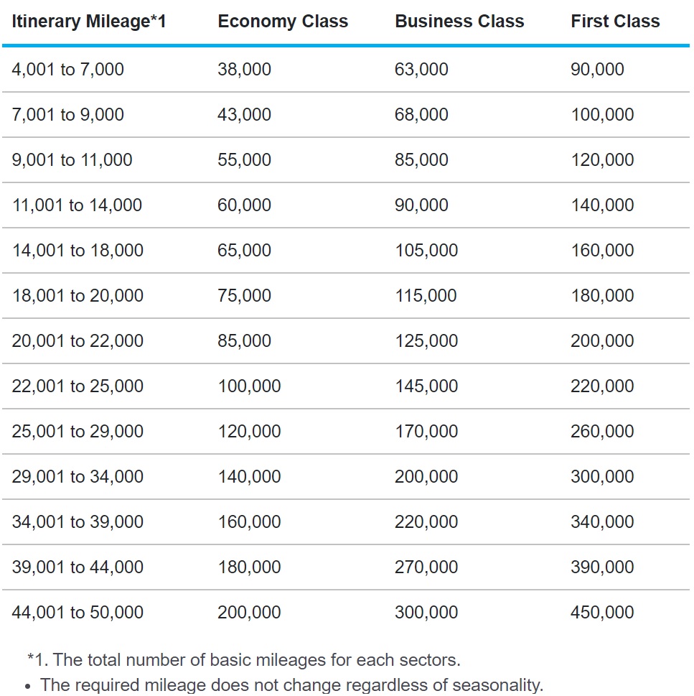Click the basic mileages footnote text
The height and width of the screenshot is (696, 694).
(x=244, y=660)
